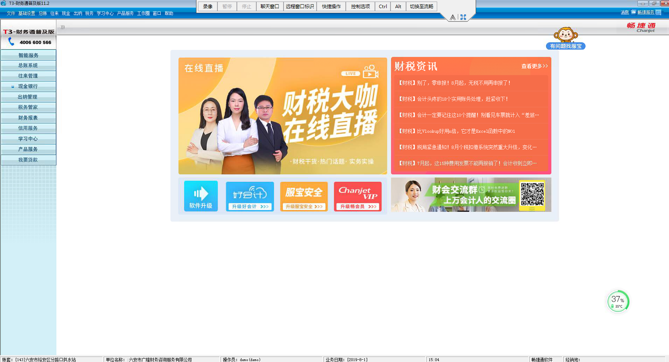Open the 现金 menu

point(66,13)
